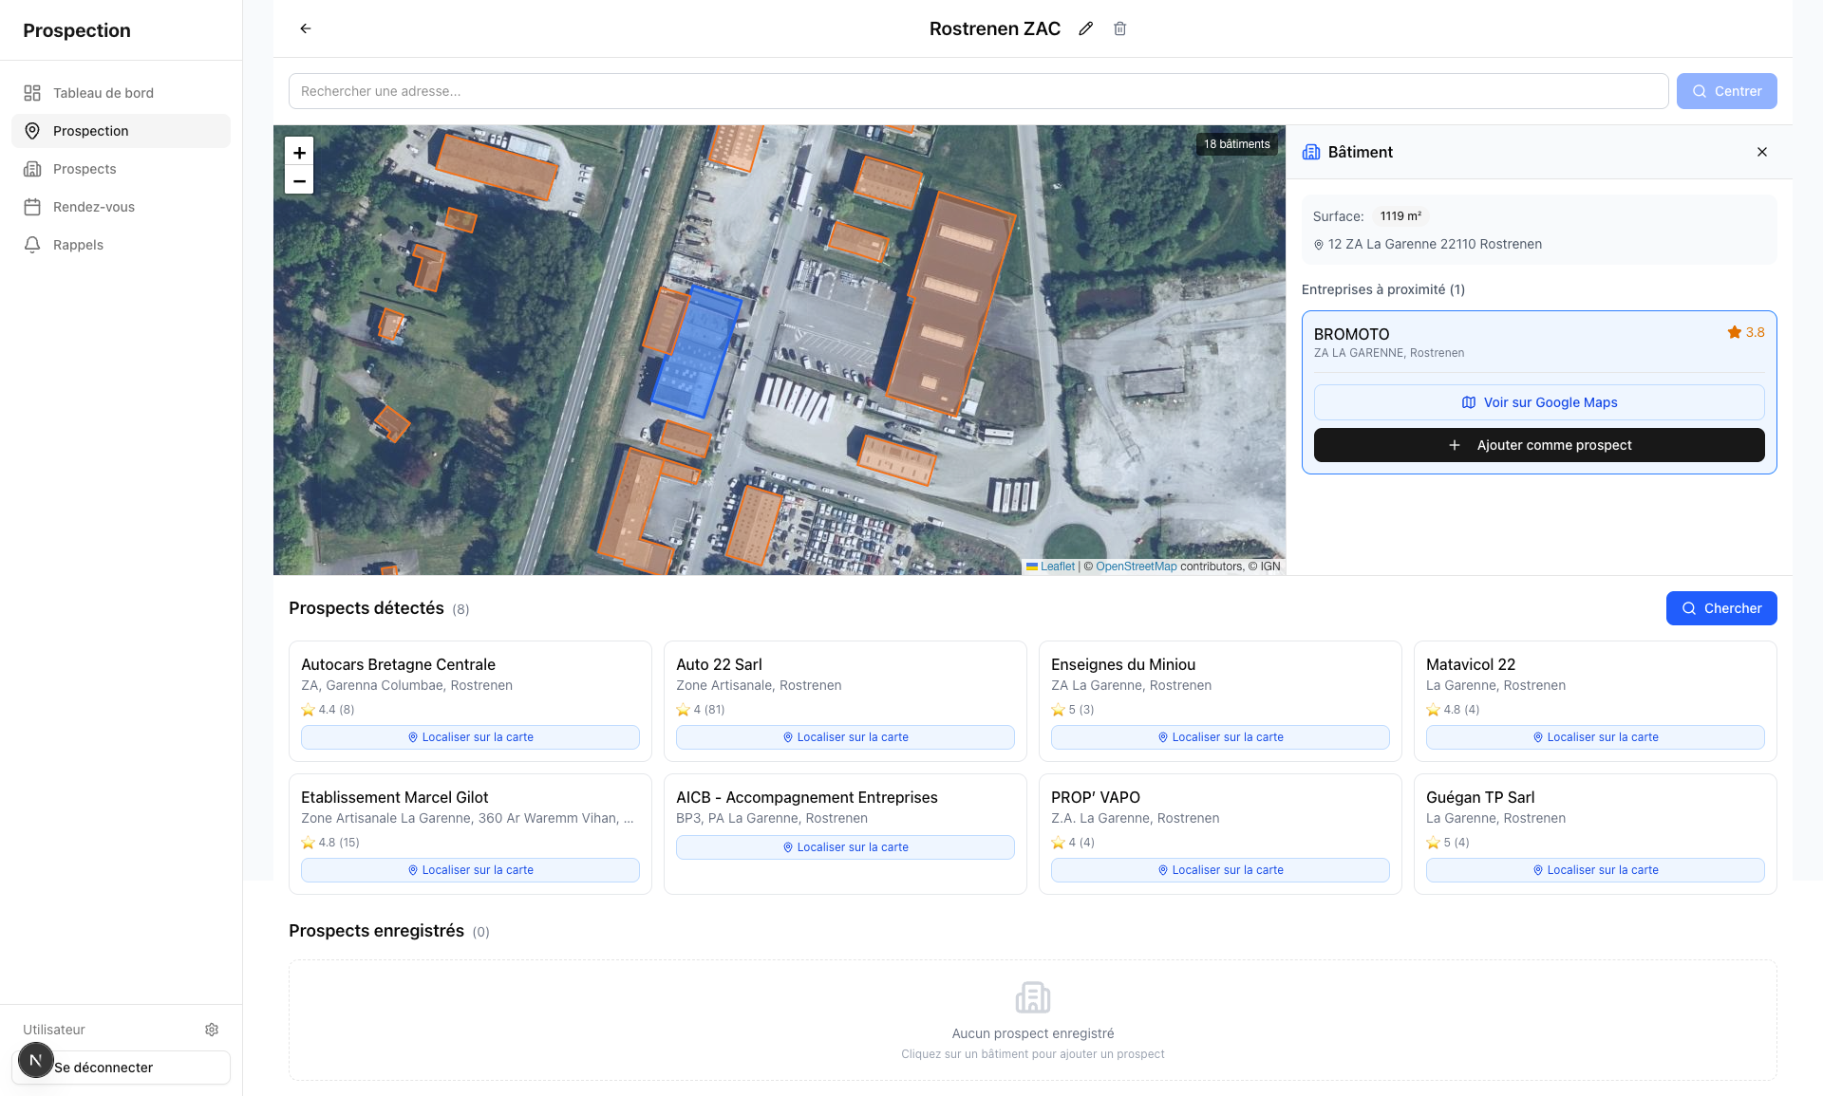Open BROMOTO on Google Maps
Image resolution: width=1823 pixels, height=1096 pixels.
[1538, 402]
